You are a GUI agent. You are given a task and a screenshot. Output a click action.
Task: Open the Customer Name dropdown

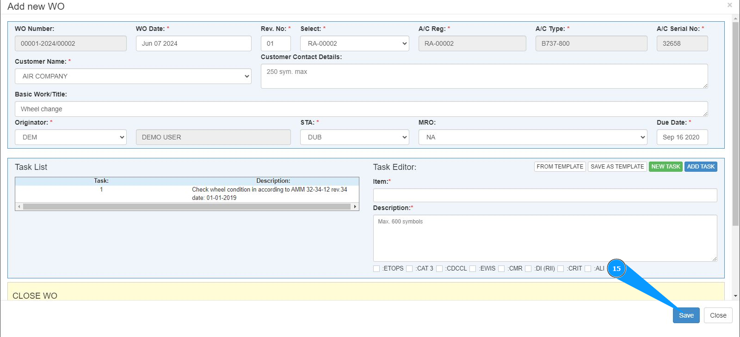[x=133, y=76]
